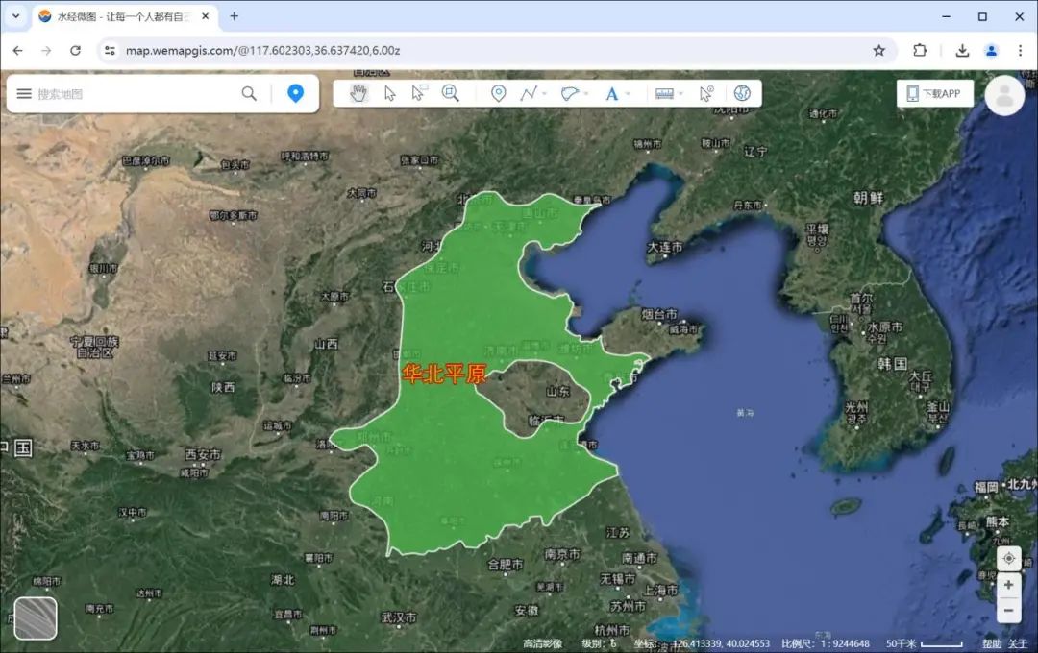The height and width of the screenshot is (653, 1038).
Task: Open the user avatar profile
Action: [1004, 95]
